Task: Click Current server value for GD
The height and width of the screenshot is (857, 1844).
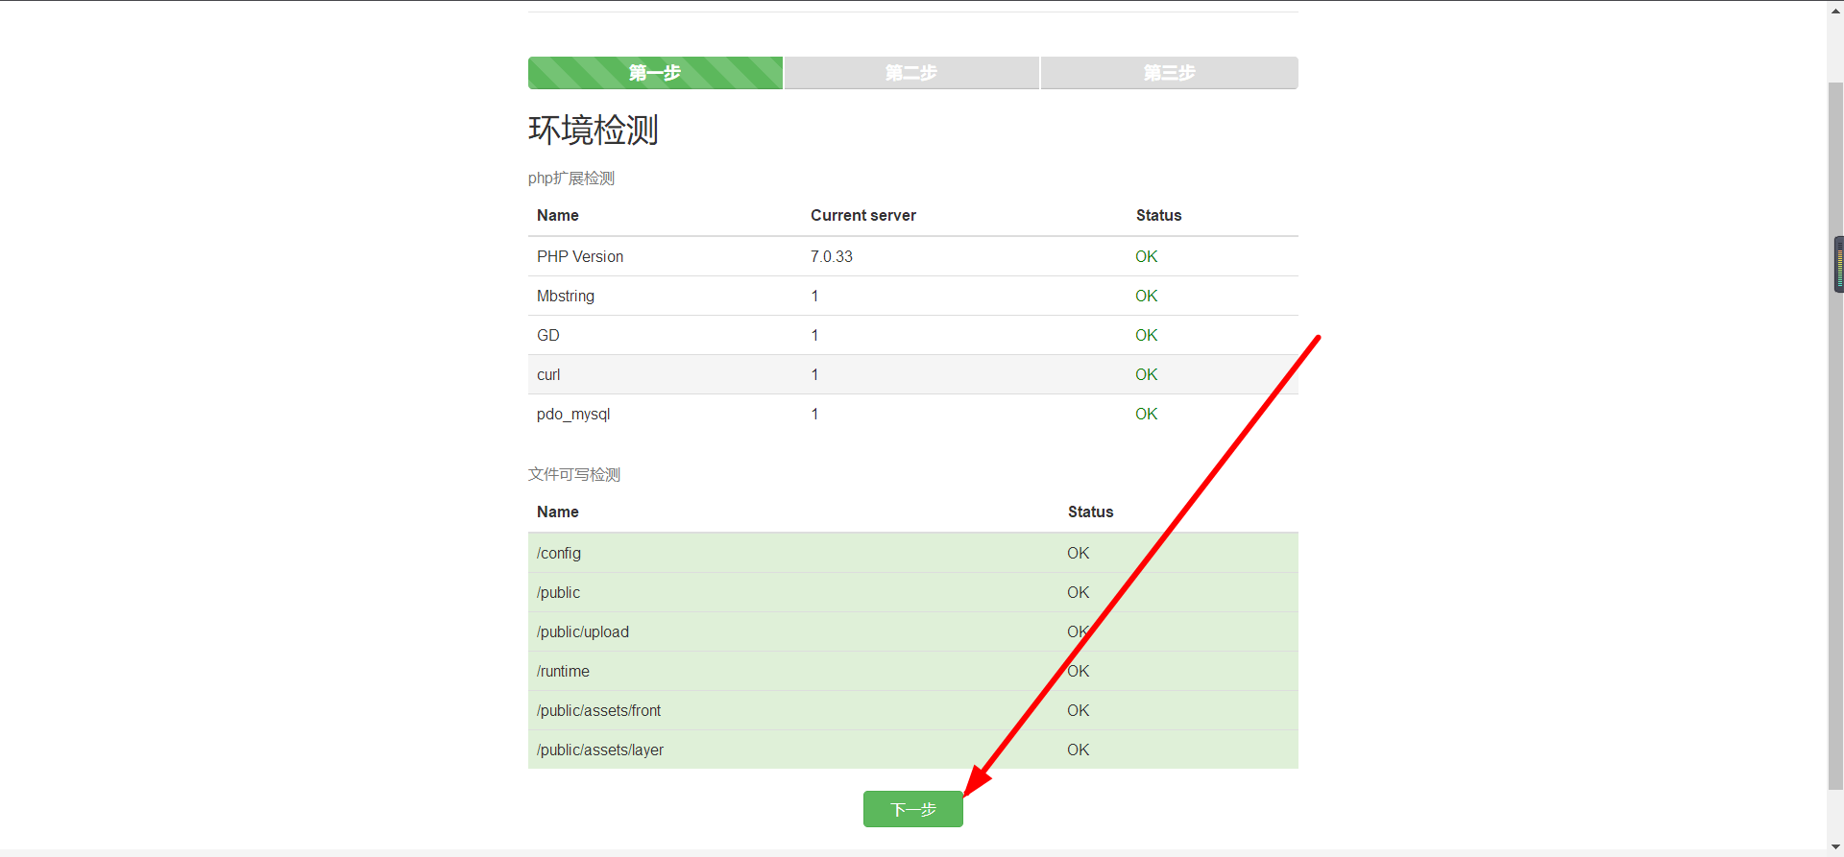Action: click(x=814, y=335)
